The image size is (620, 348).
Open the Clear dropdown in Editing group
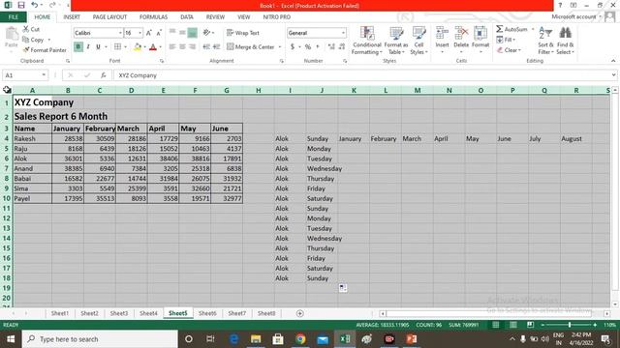point(509,50)
